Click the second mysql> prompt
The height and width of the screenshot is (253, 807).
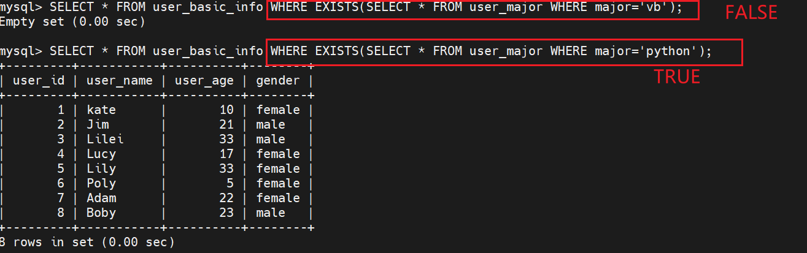point(21,51)
